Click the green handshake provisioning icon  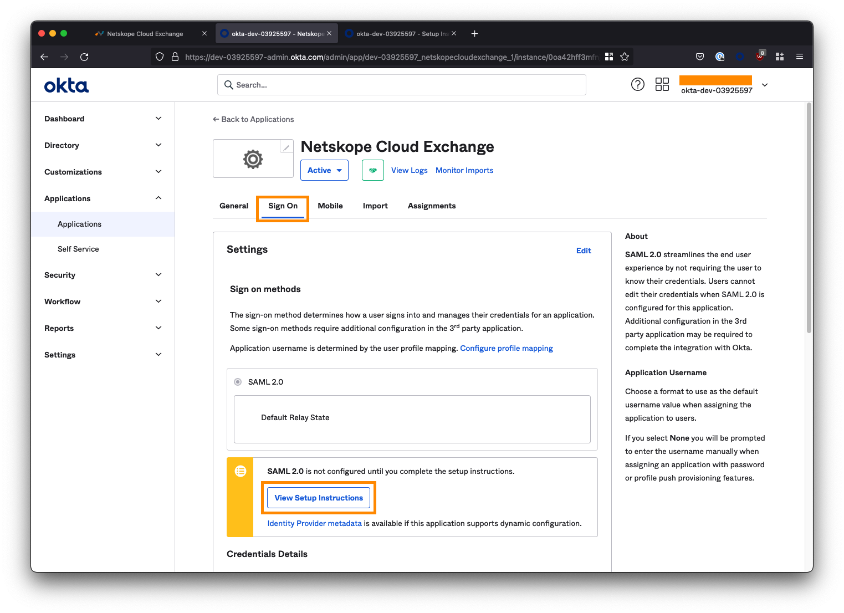tap(373, 170)
